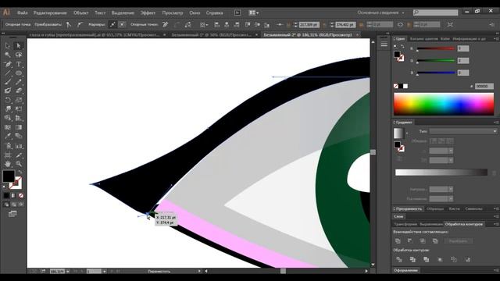Image resolution: width=500 pixels, height=281 pixels.
Task: Click Unite icon in Pathfinder panel
Action: (x=398, y=241)
